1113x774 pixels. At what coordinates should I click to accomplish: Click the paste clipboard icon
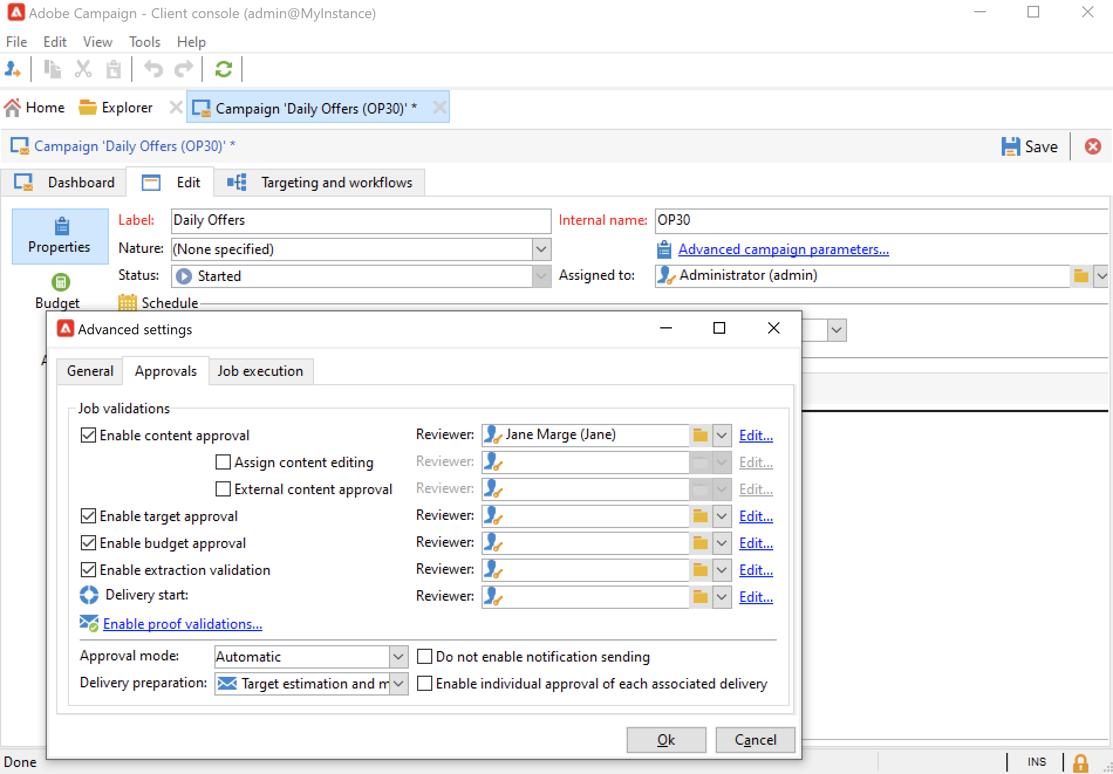114,69
